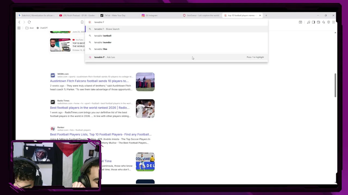Choose the tenable F - Brave Search suggestion
The image size is (348, 195).
coord(176,29)
